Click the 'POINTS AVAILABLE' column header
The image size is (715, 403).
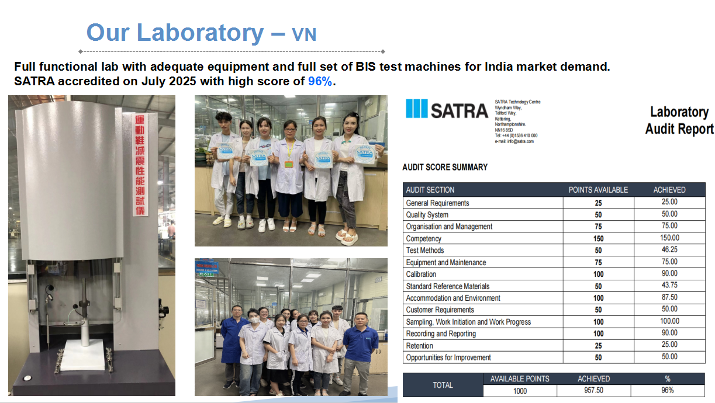pos(598,190)
